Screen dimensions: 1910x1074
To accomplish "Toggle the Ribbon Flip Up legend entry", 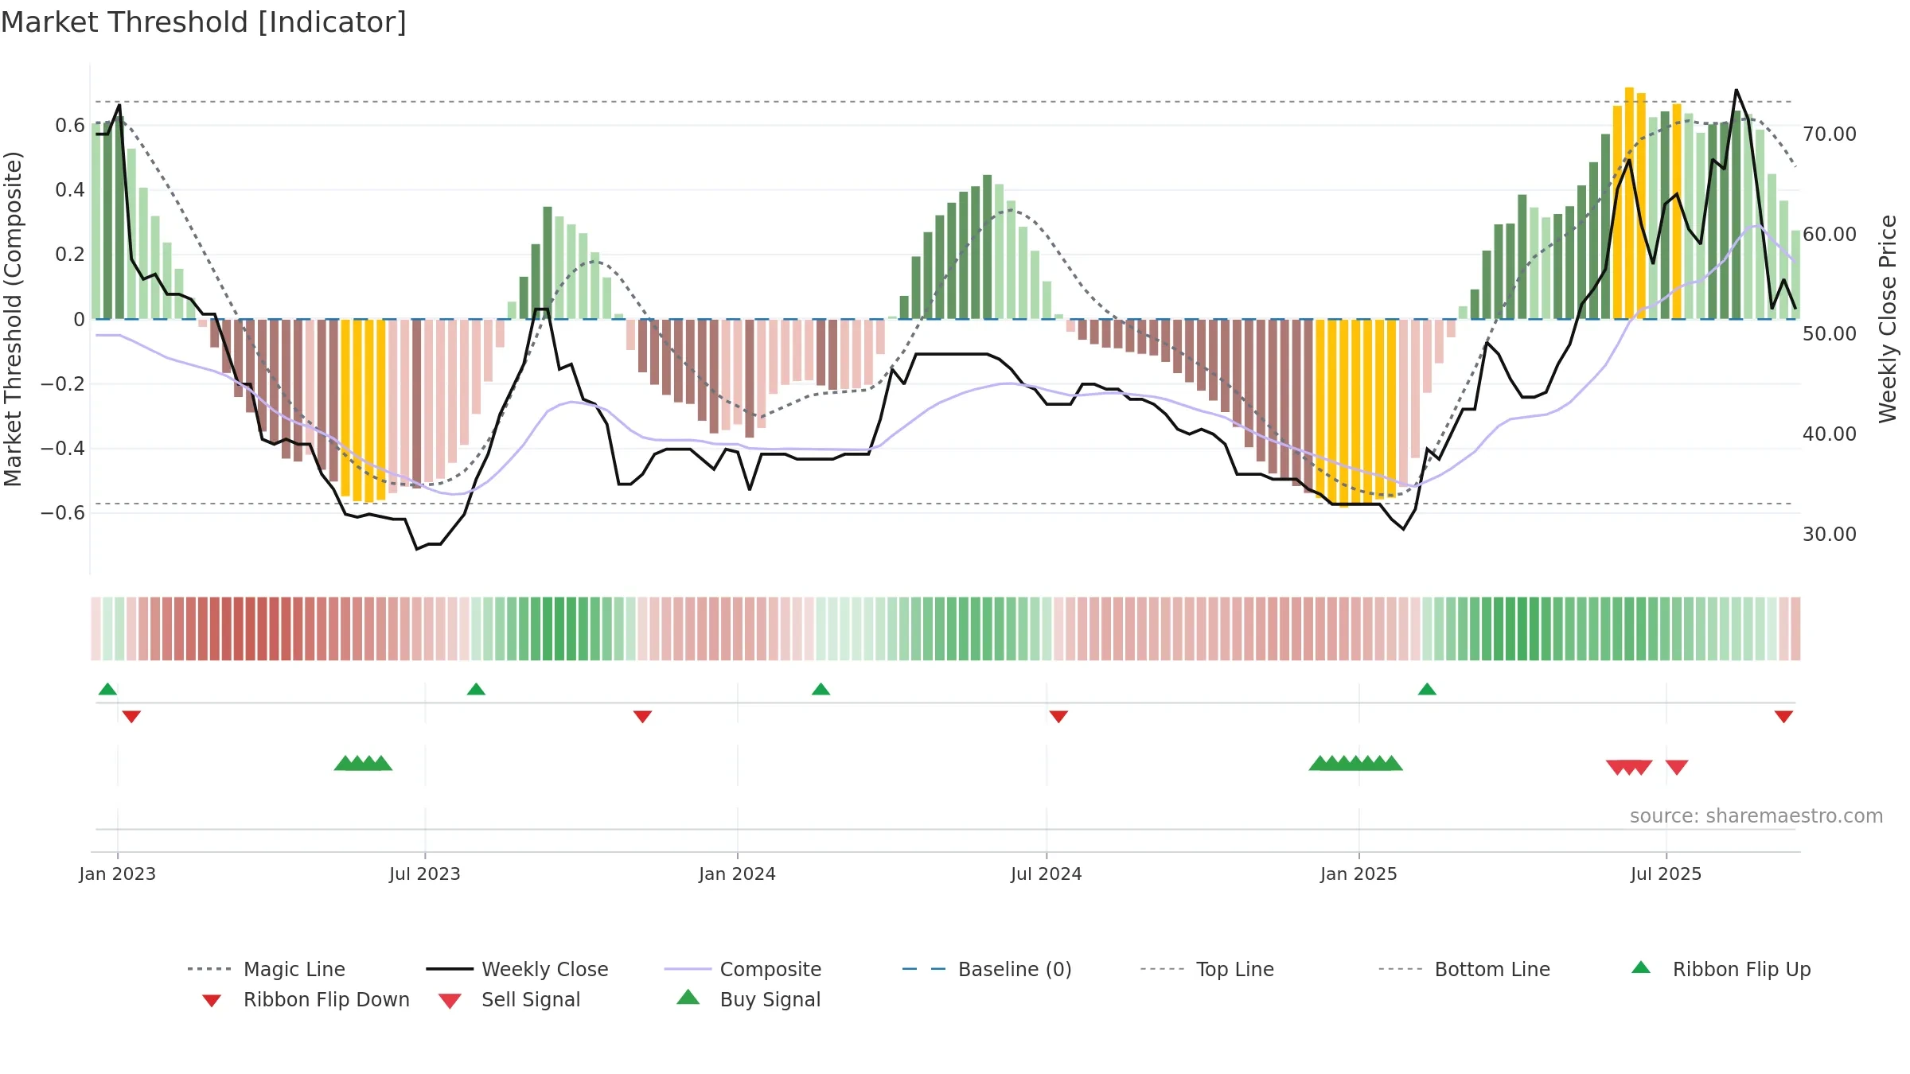I will pos(1721,969).
